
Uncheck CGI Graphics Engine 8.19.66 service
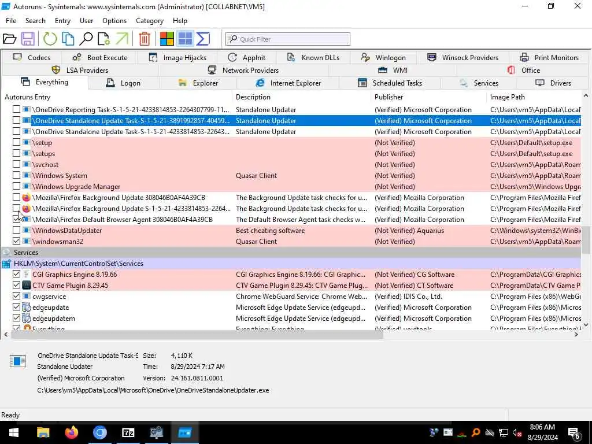[x=16, y=274]
